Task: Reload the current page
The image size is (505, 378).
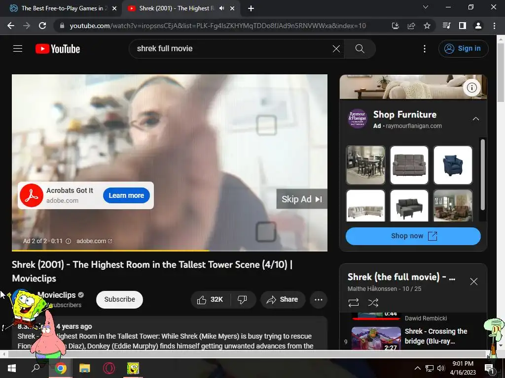Action: [x=42, y=26]
